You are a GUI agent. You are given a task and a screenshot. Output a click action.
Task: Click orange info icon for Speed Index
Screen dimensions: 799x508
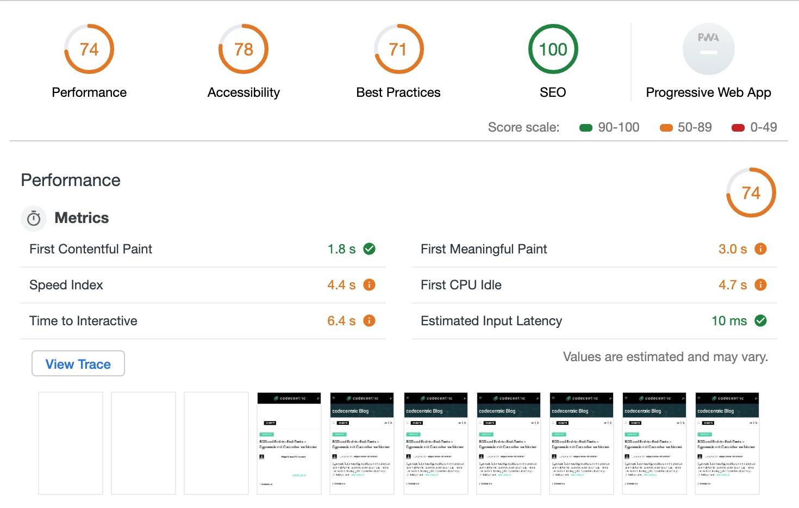(x=369, y=285)
